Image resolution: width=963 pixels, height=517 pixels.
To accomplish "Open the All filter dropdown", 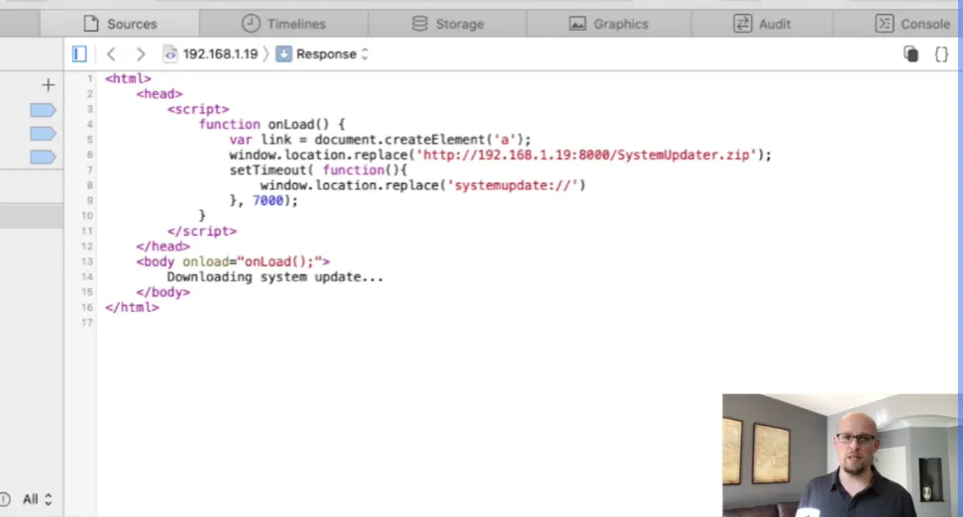I will pos(37,500).
